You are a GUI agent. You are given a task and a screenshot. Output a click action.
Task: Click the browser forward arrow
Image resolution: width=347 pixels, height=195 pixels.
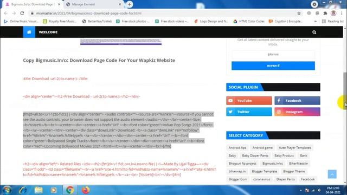(x=14, y=13)
